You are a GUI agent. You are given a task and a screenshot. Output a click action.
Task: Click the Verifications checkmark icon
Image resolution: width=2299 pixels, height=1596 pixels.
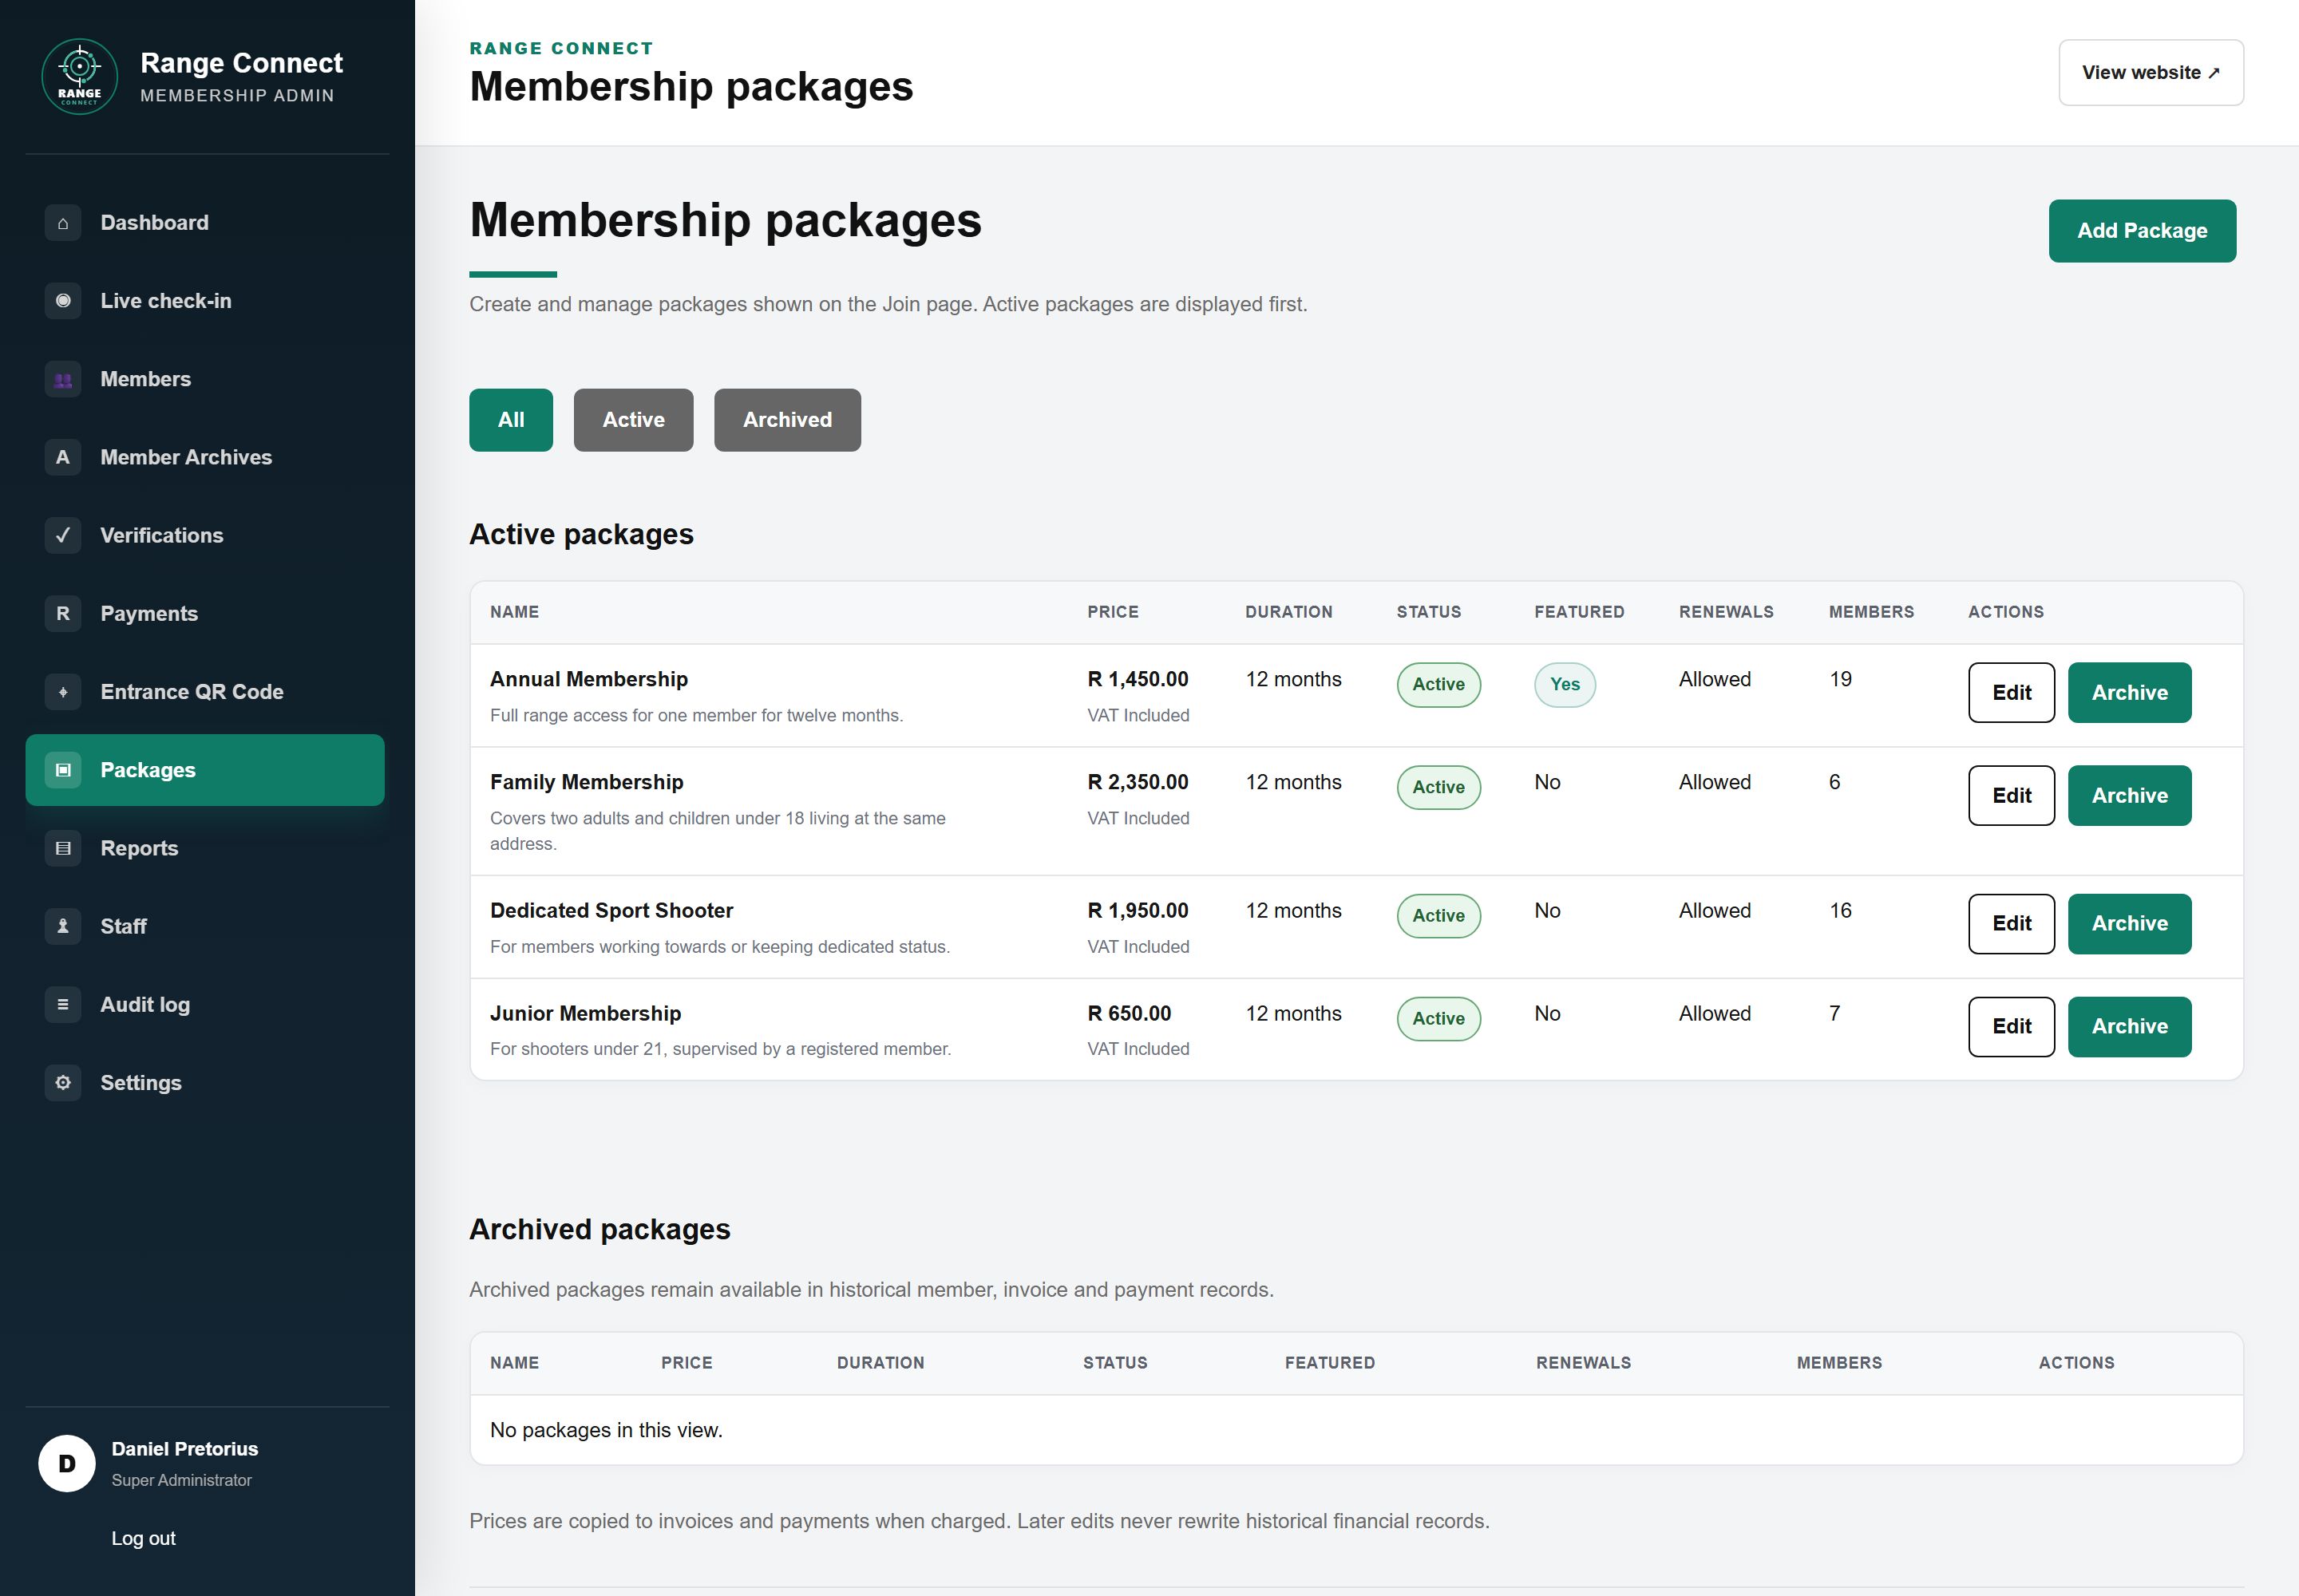(63, 535)
